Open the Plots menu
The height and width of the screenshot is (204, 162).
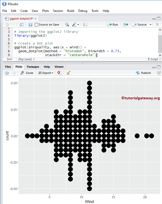pyautogui.click(x=46, y=11)
